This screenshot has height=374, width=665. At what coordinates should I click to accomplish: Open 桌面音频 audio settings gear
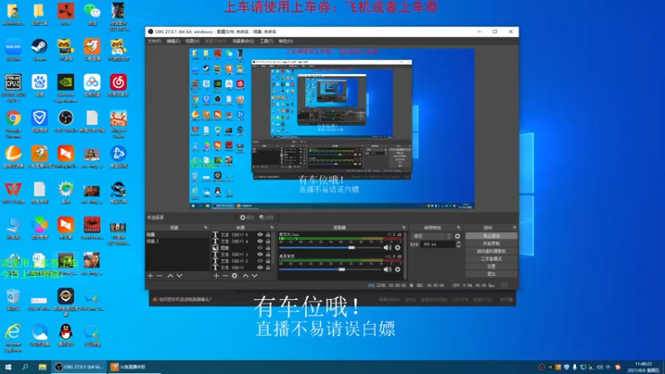[x=397, y=269]
